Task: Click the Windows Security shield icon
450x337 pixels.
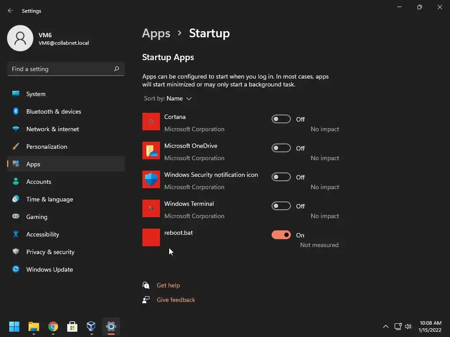Action: (x=151, y=179)
